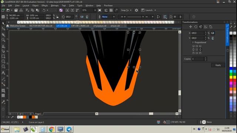Select the Ellipse tool
237x133 pixels.
3,61
